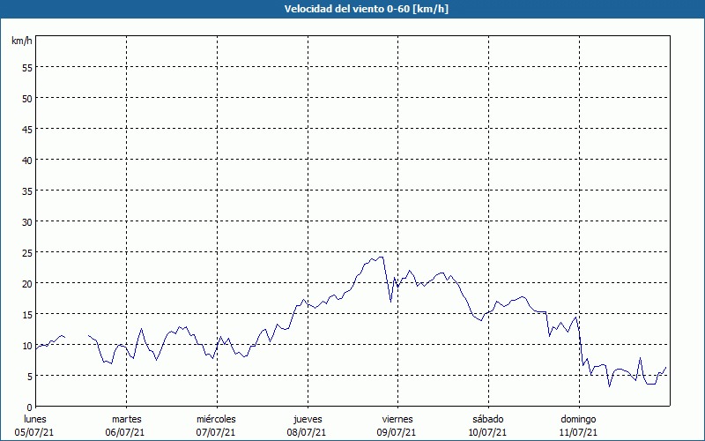Select the 50 value on the y-axis
705x441 pixels.
27,98
